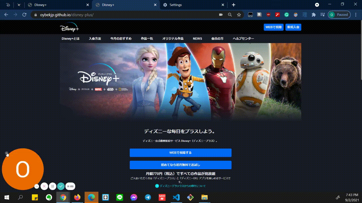Select the first pinned tab
The image size is (362, 203).
[8, 5]
